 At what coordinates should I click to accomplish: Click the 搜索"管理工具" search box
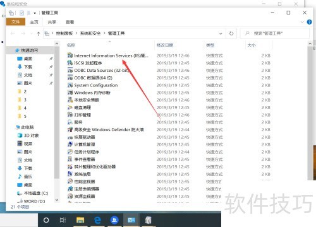[275, 33]
